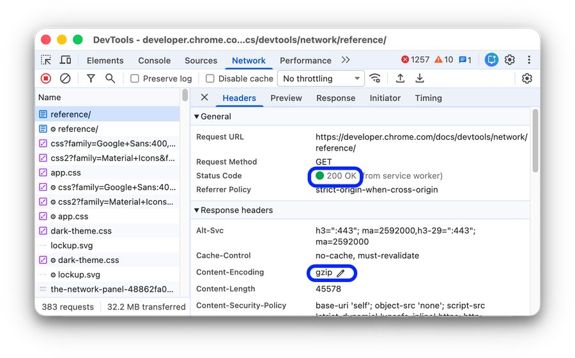Select the Network tab
575x358 pixels.
(249, 61)
